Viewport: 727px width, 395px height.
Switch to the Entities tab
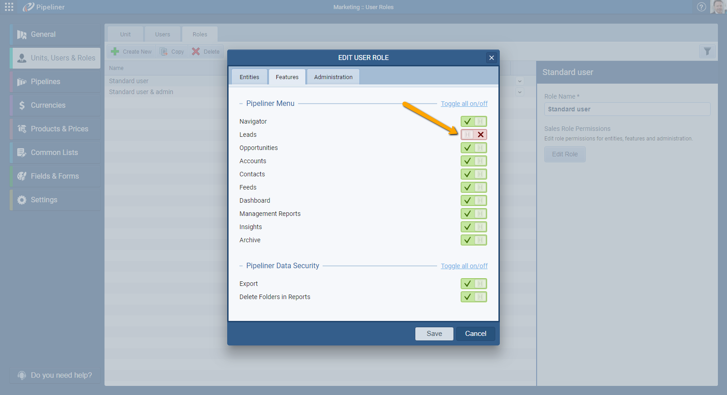pos(249,77)
